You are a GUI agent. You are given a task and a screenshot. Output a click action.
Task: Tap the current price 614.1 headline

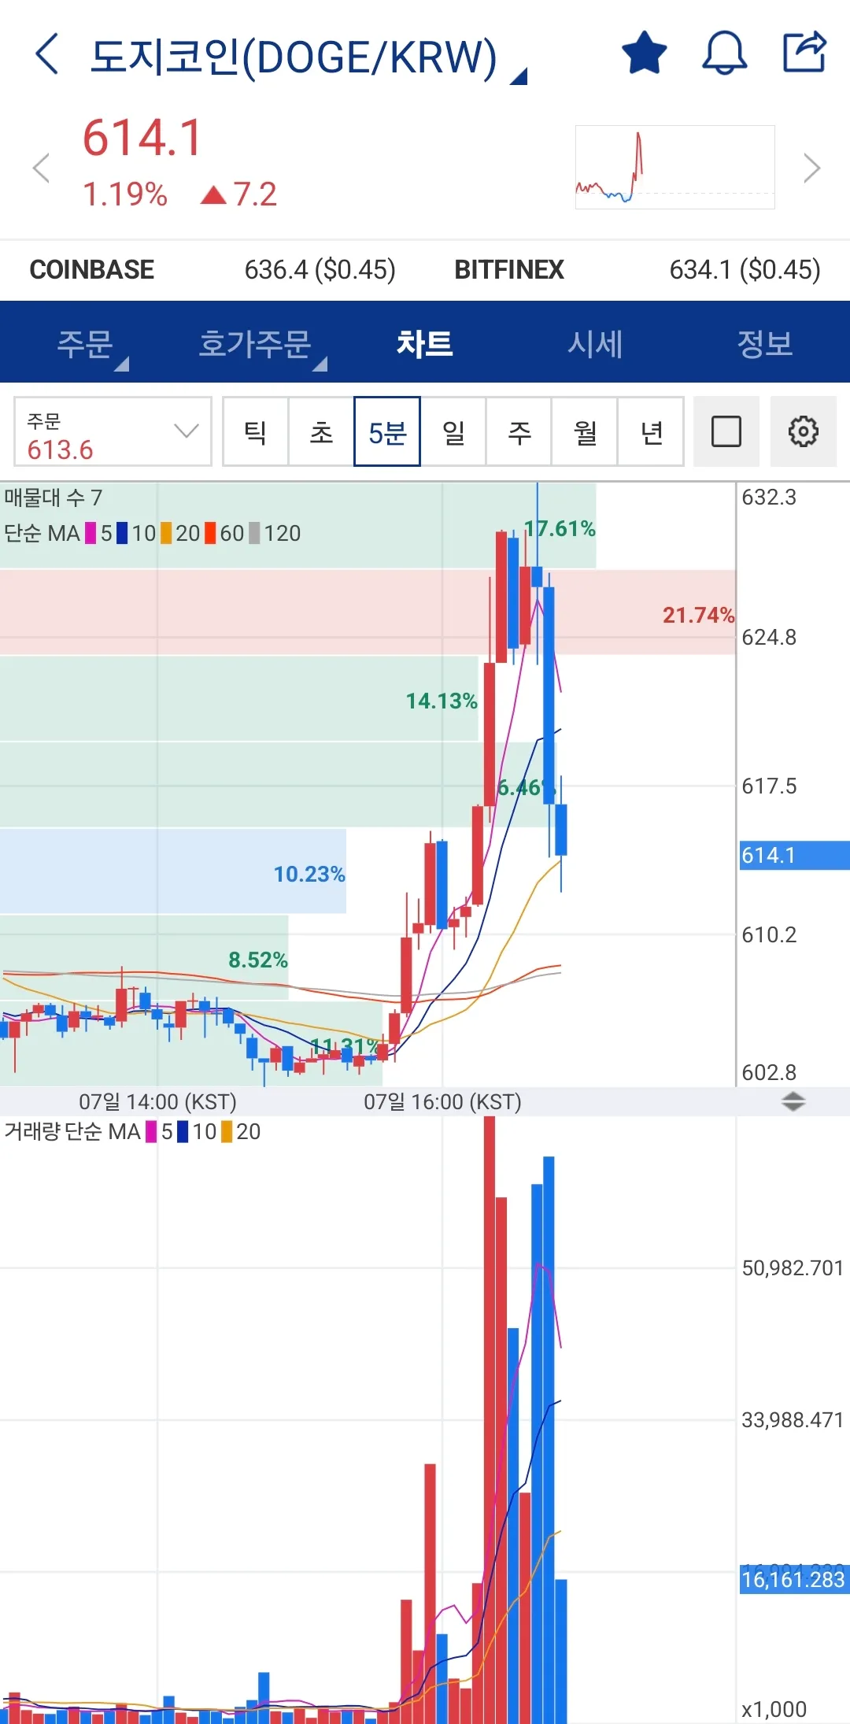pos(142,138)
